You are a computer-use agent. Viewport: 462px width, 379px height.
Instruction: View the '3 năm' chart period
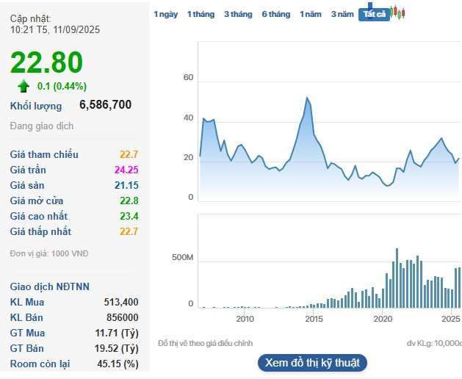pyautogui.click(x=342, y=15)
